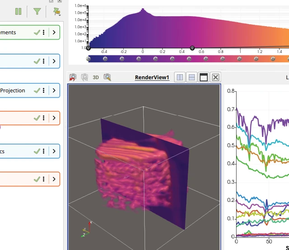Click the XYZ orientation axes widget
Image resolution: width=289 pixels, height=250 pixels.
tap(87, 229)
